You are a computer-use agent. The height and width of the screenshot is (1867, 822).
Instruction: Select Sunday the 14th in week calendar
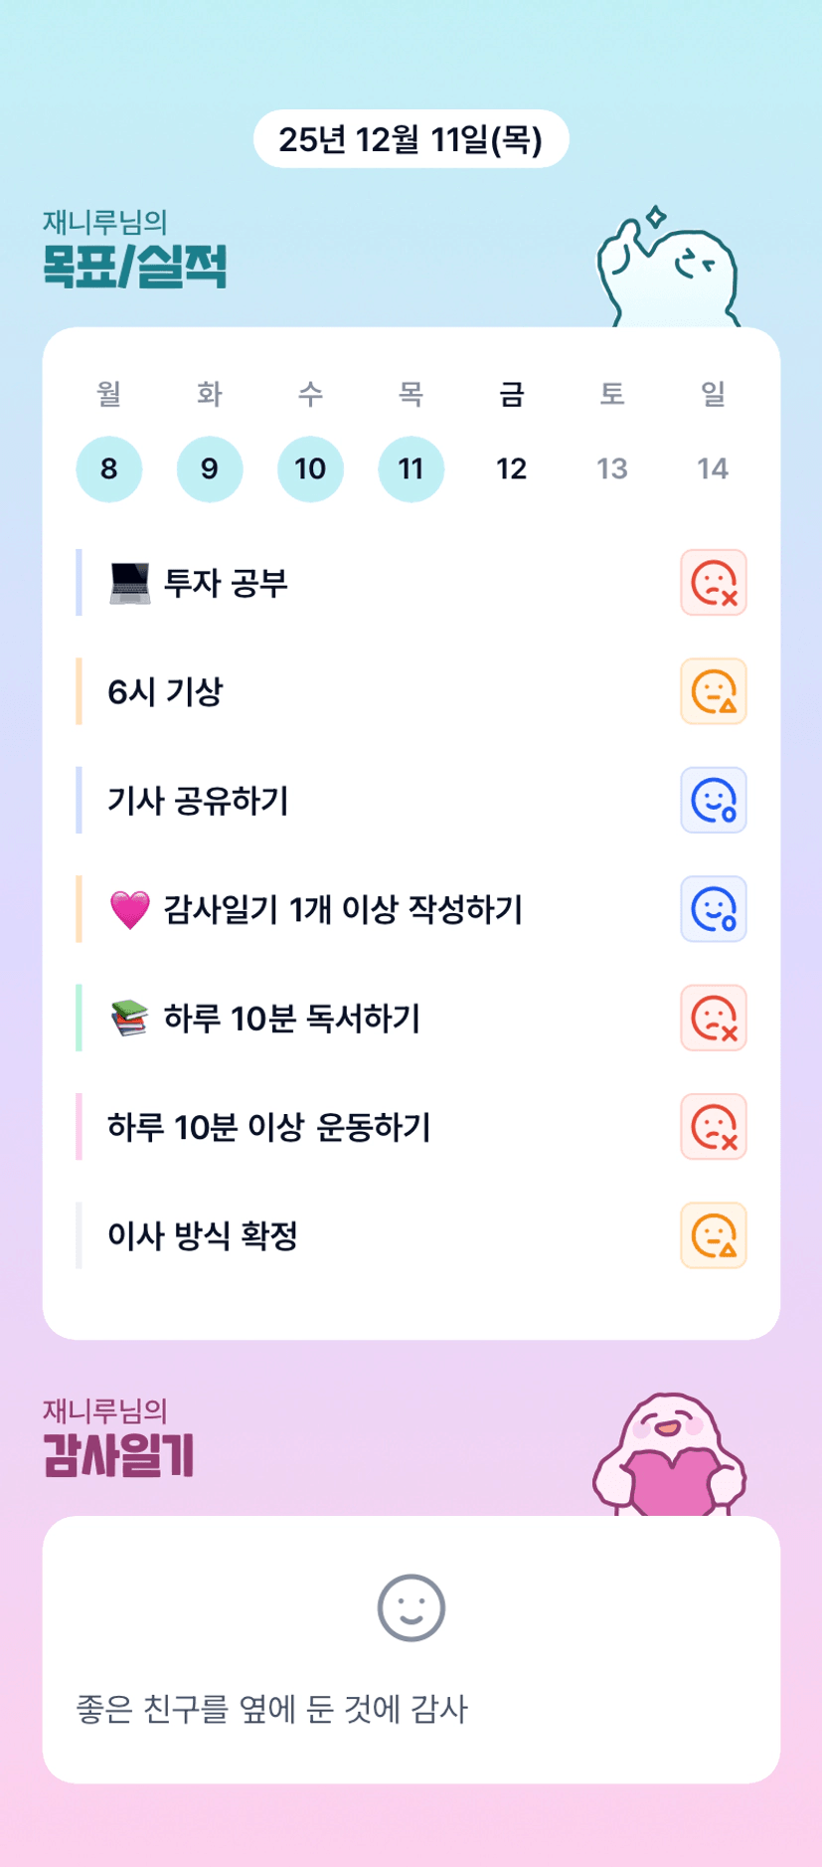click(713, 468)
